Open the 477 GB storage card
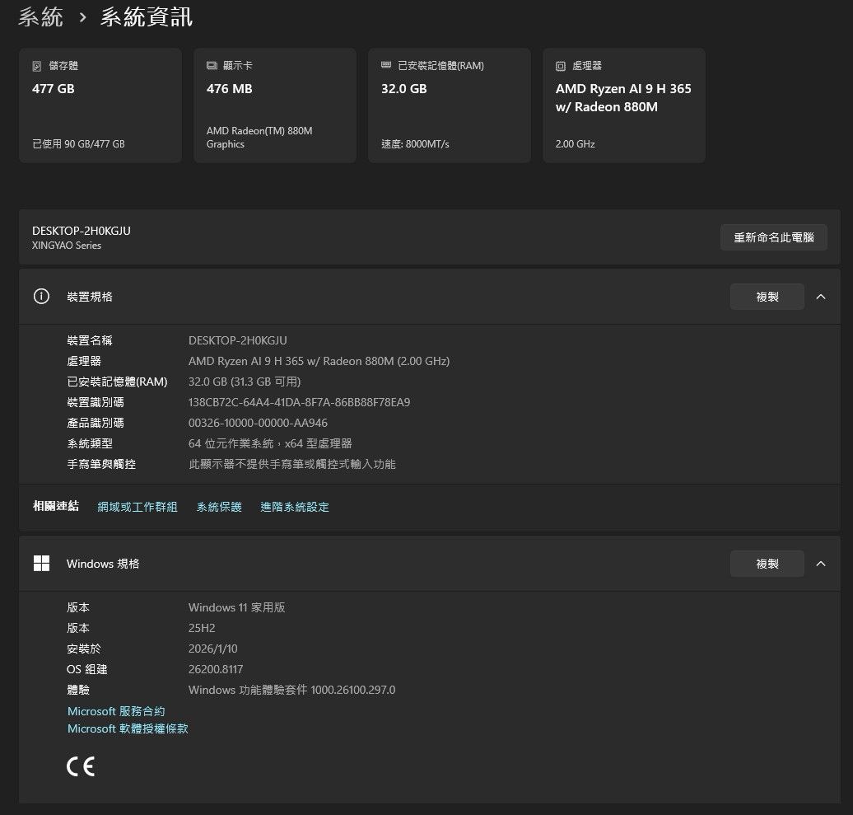Viewport: 853px width, 815px height. tap(100, 105)
